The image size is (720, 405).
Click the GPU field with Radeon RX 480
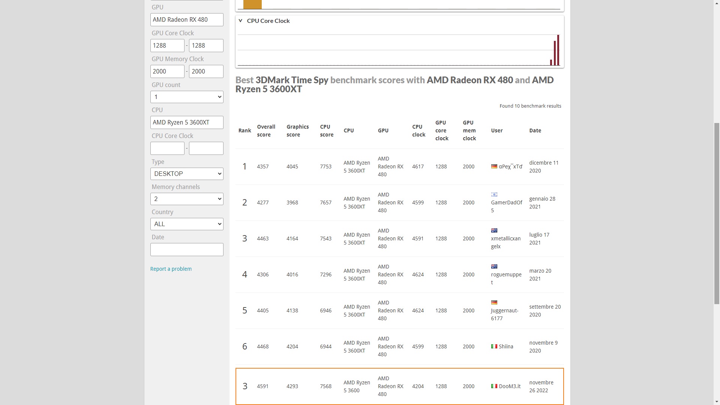coord(187,20)
